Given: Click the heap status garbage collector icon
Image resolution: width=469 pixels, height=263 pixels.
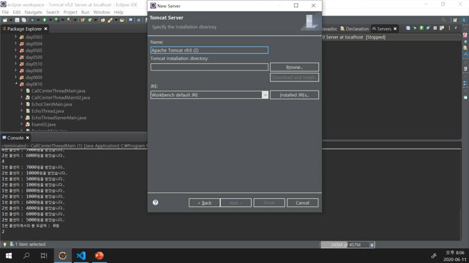Looking at the screenshot, I should (372, 245).
